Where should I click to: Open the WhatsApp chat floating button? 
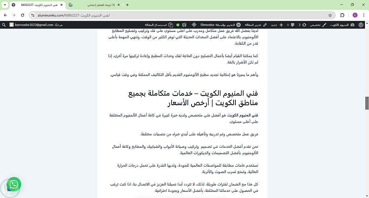14,184
